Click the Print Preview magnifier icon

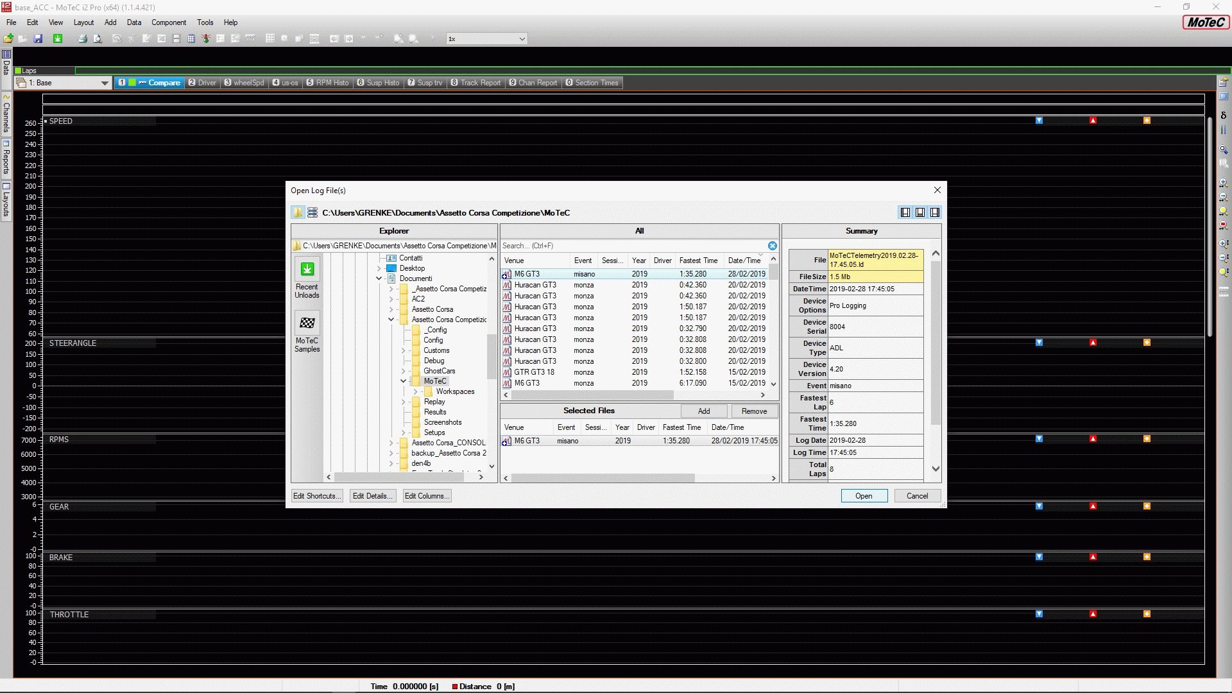click(98, 39)
